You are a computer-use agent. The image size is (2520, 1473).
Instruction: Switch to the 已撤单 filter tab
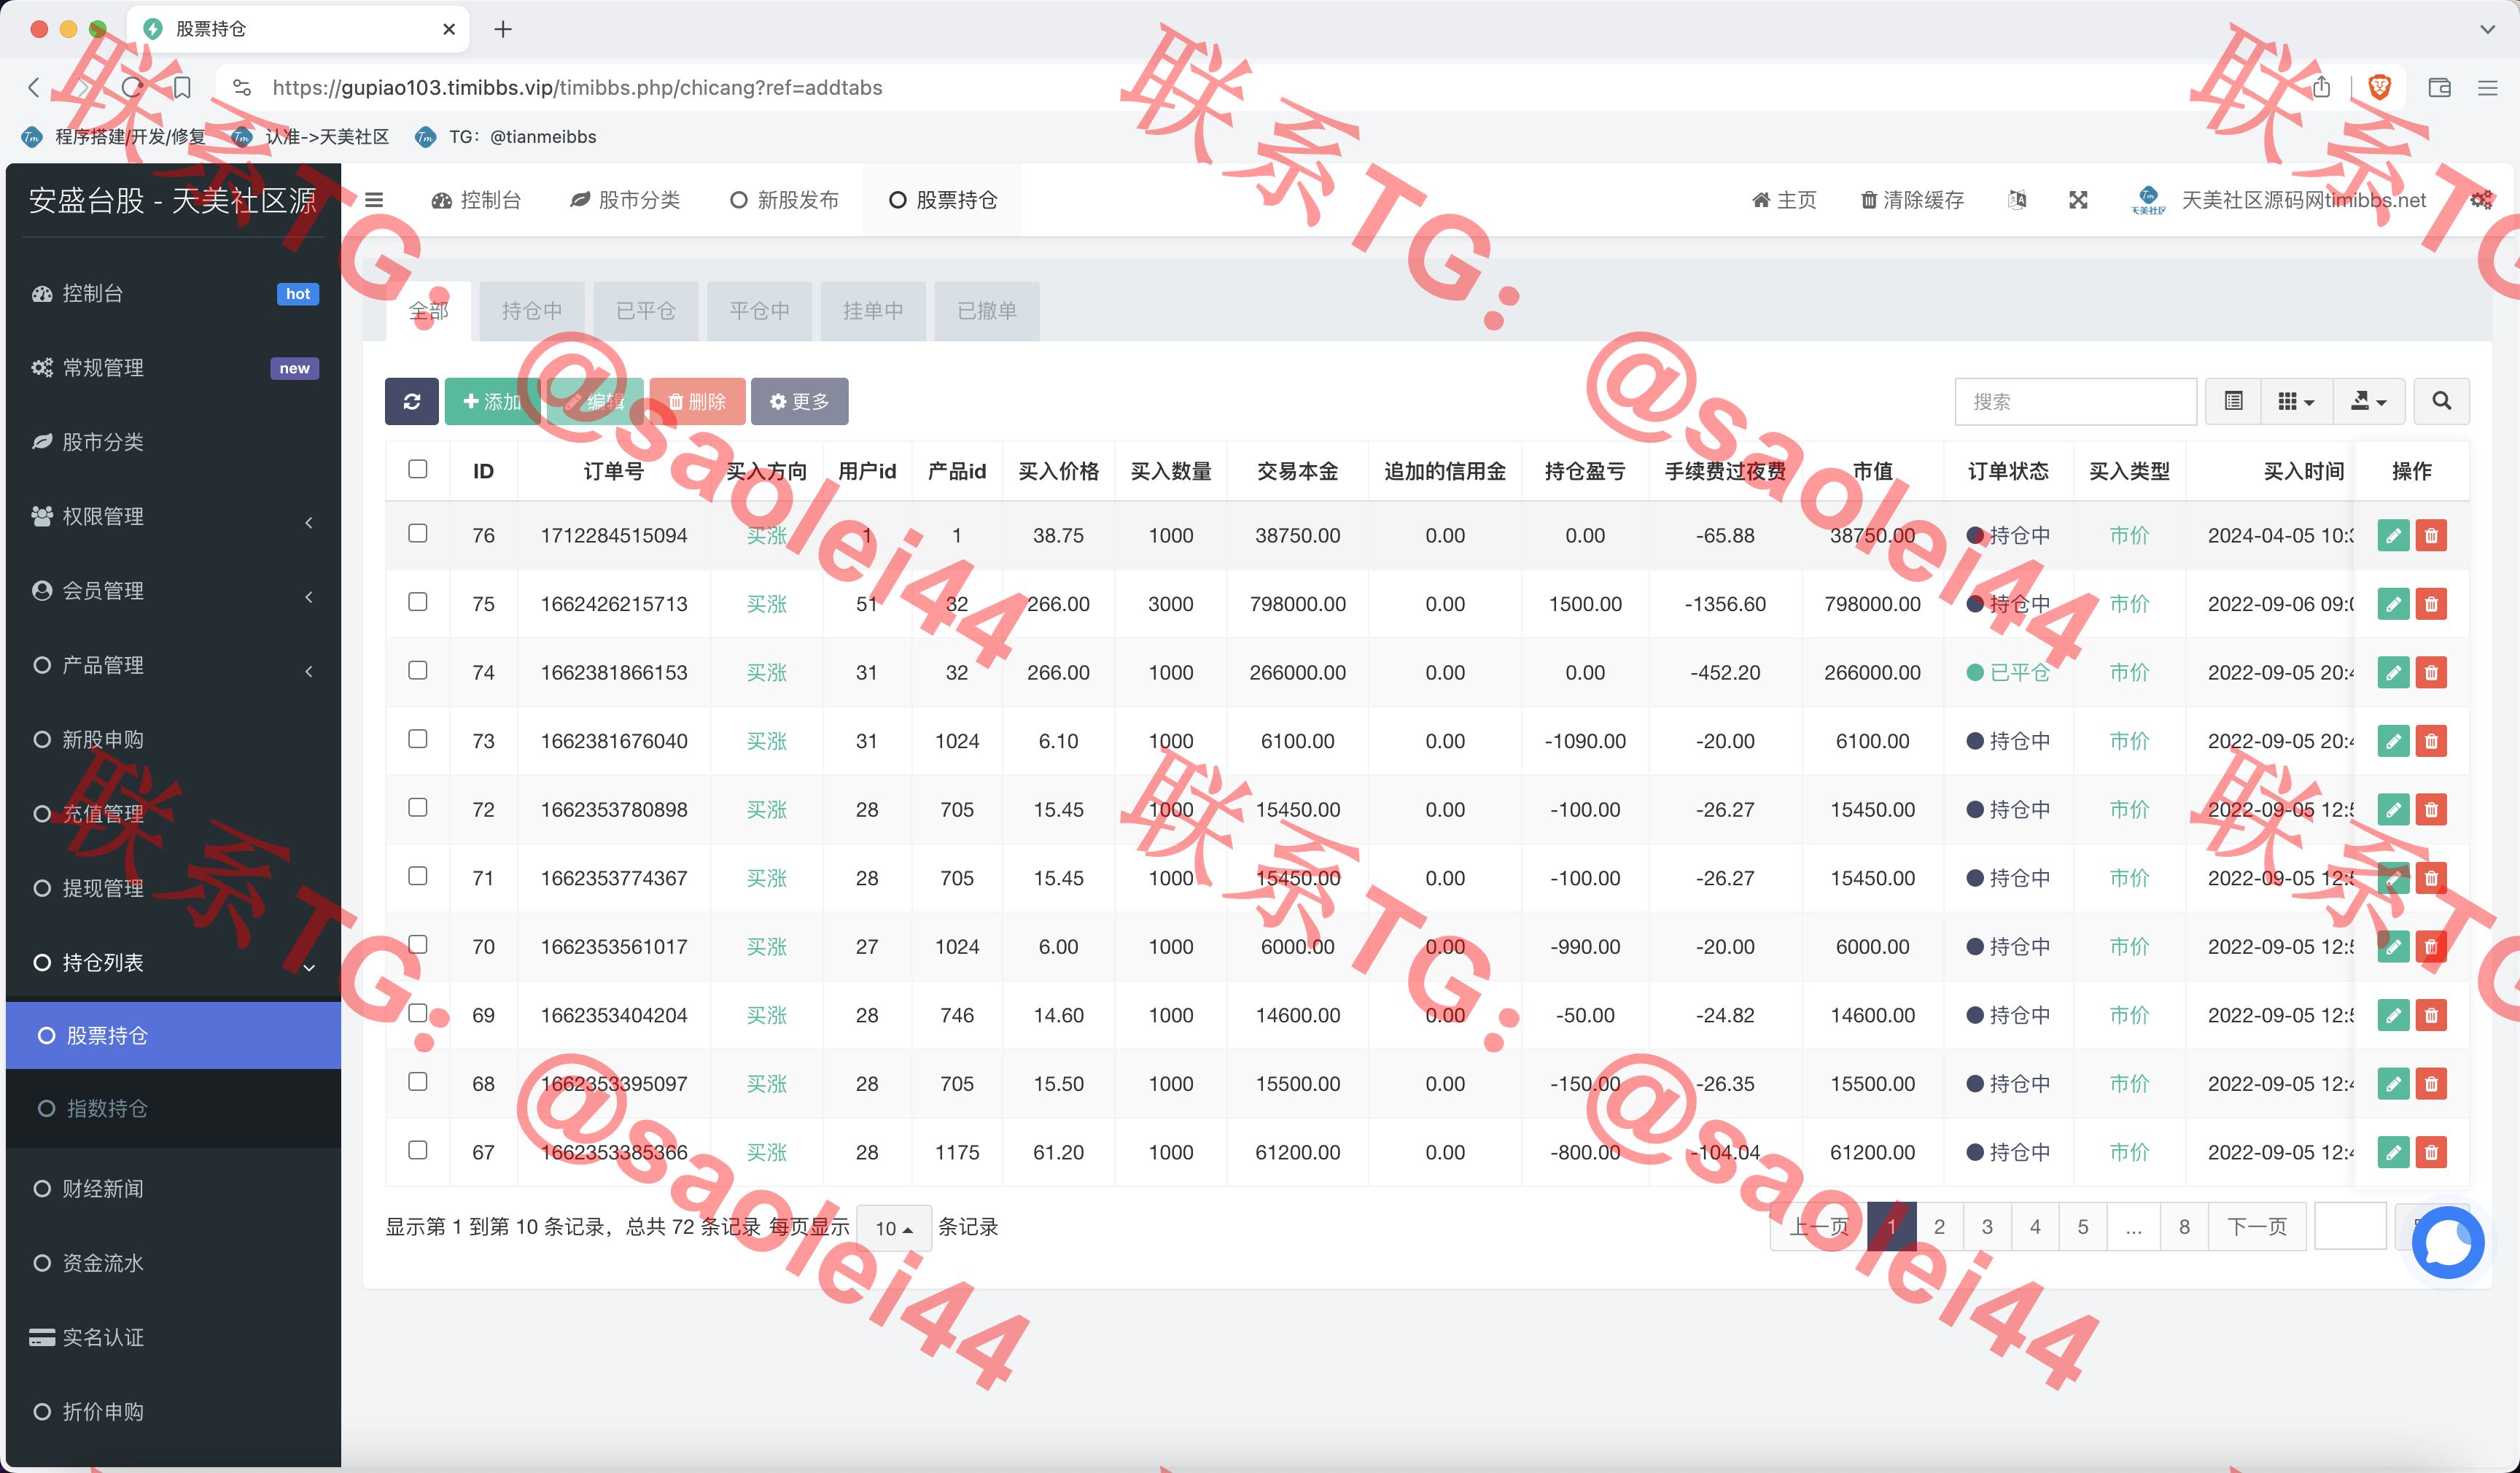[x=987, y=311]
